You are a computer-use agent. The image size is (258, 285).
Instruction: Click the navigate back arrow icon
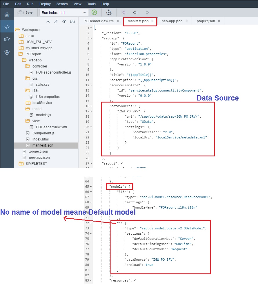pyautogui.click(x=135, y=12)
